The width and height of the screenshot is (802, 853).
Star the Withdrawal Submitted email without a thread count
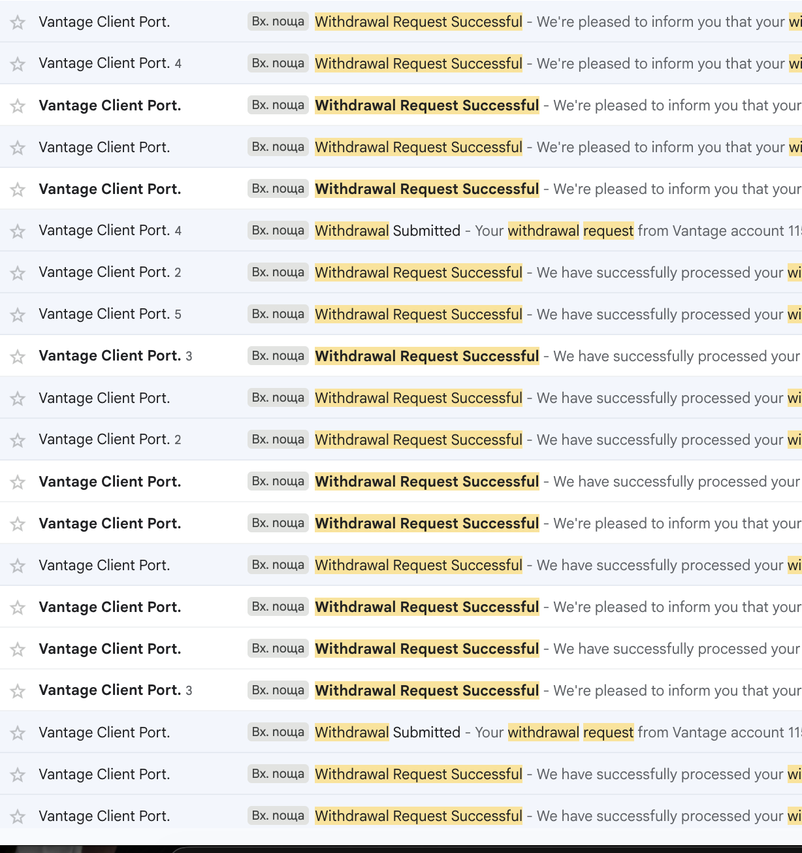click(18, 733)
